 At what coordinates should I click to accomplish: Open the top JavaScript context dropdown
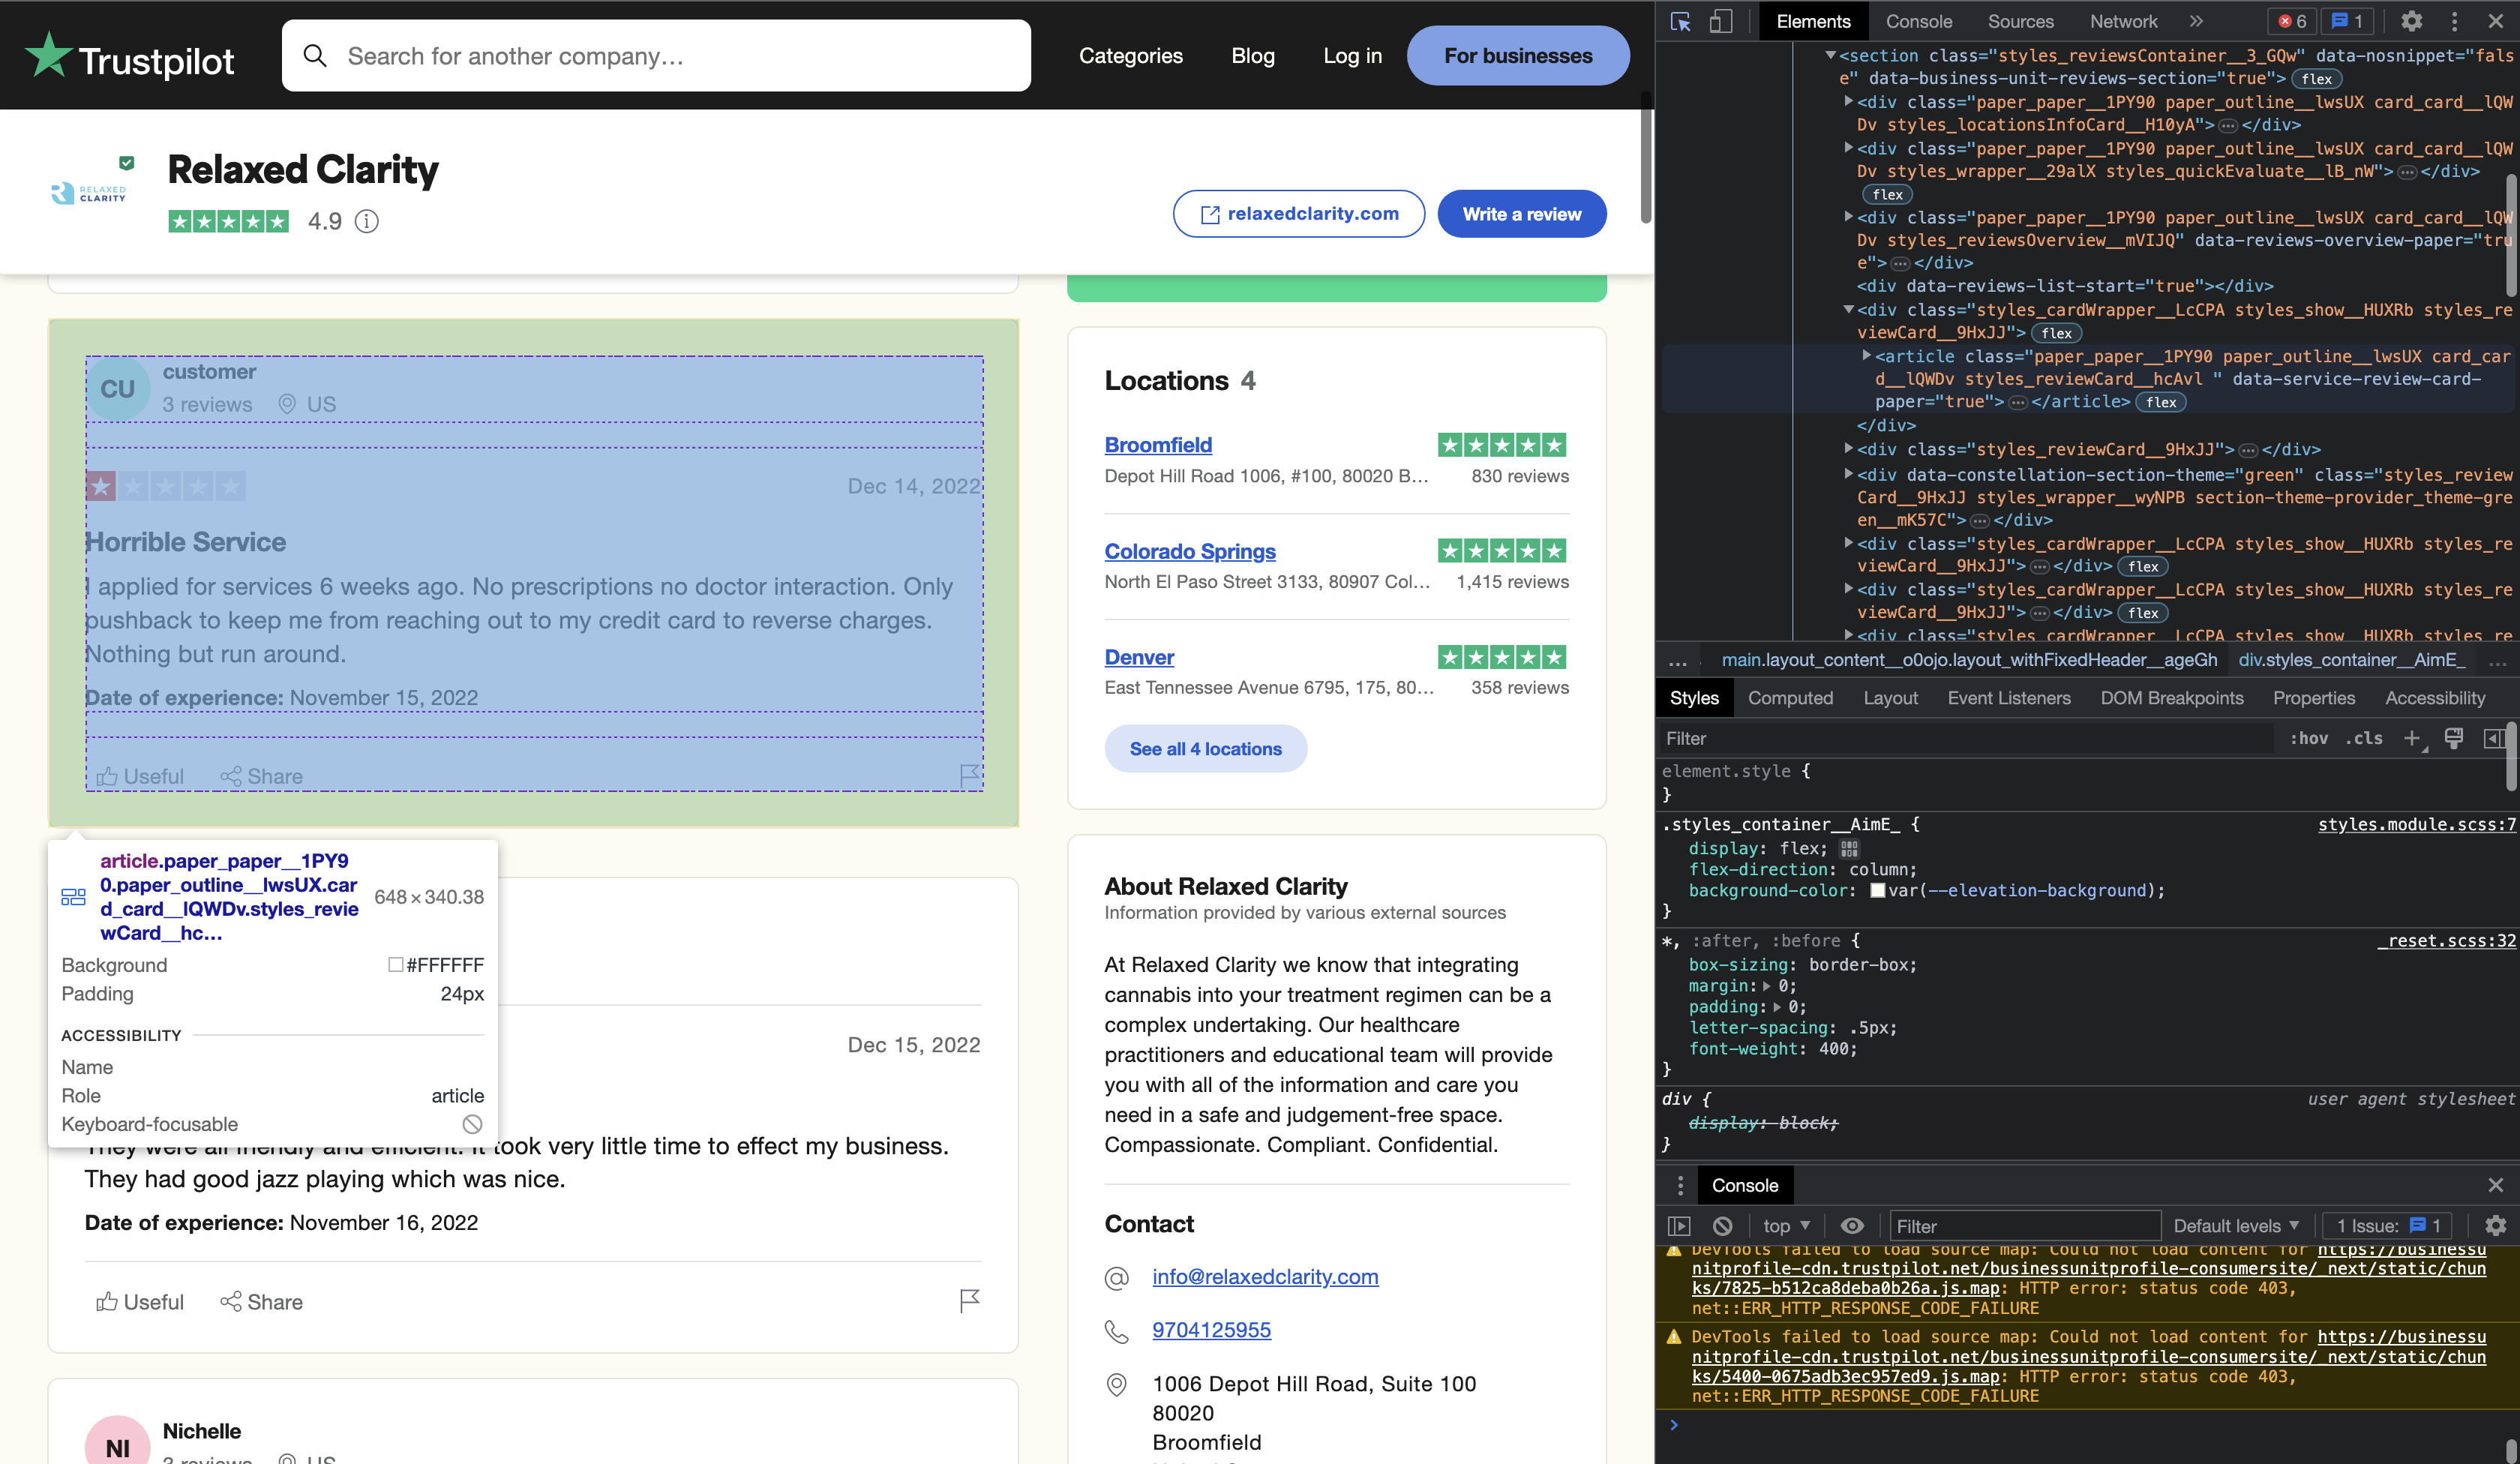click(x=1787, y=1225)
